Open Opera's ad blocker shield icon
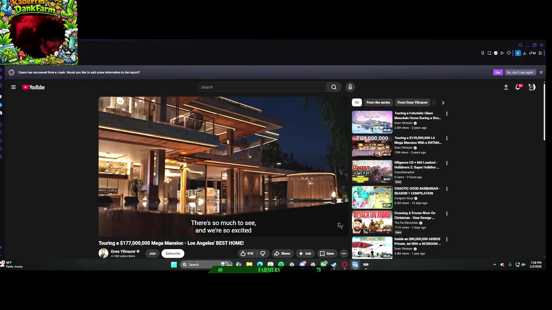Screen dimensions: 552x310 point(496,53)
